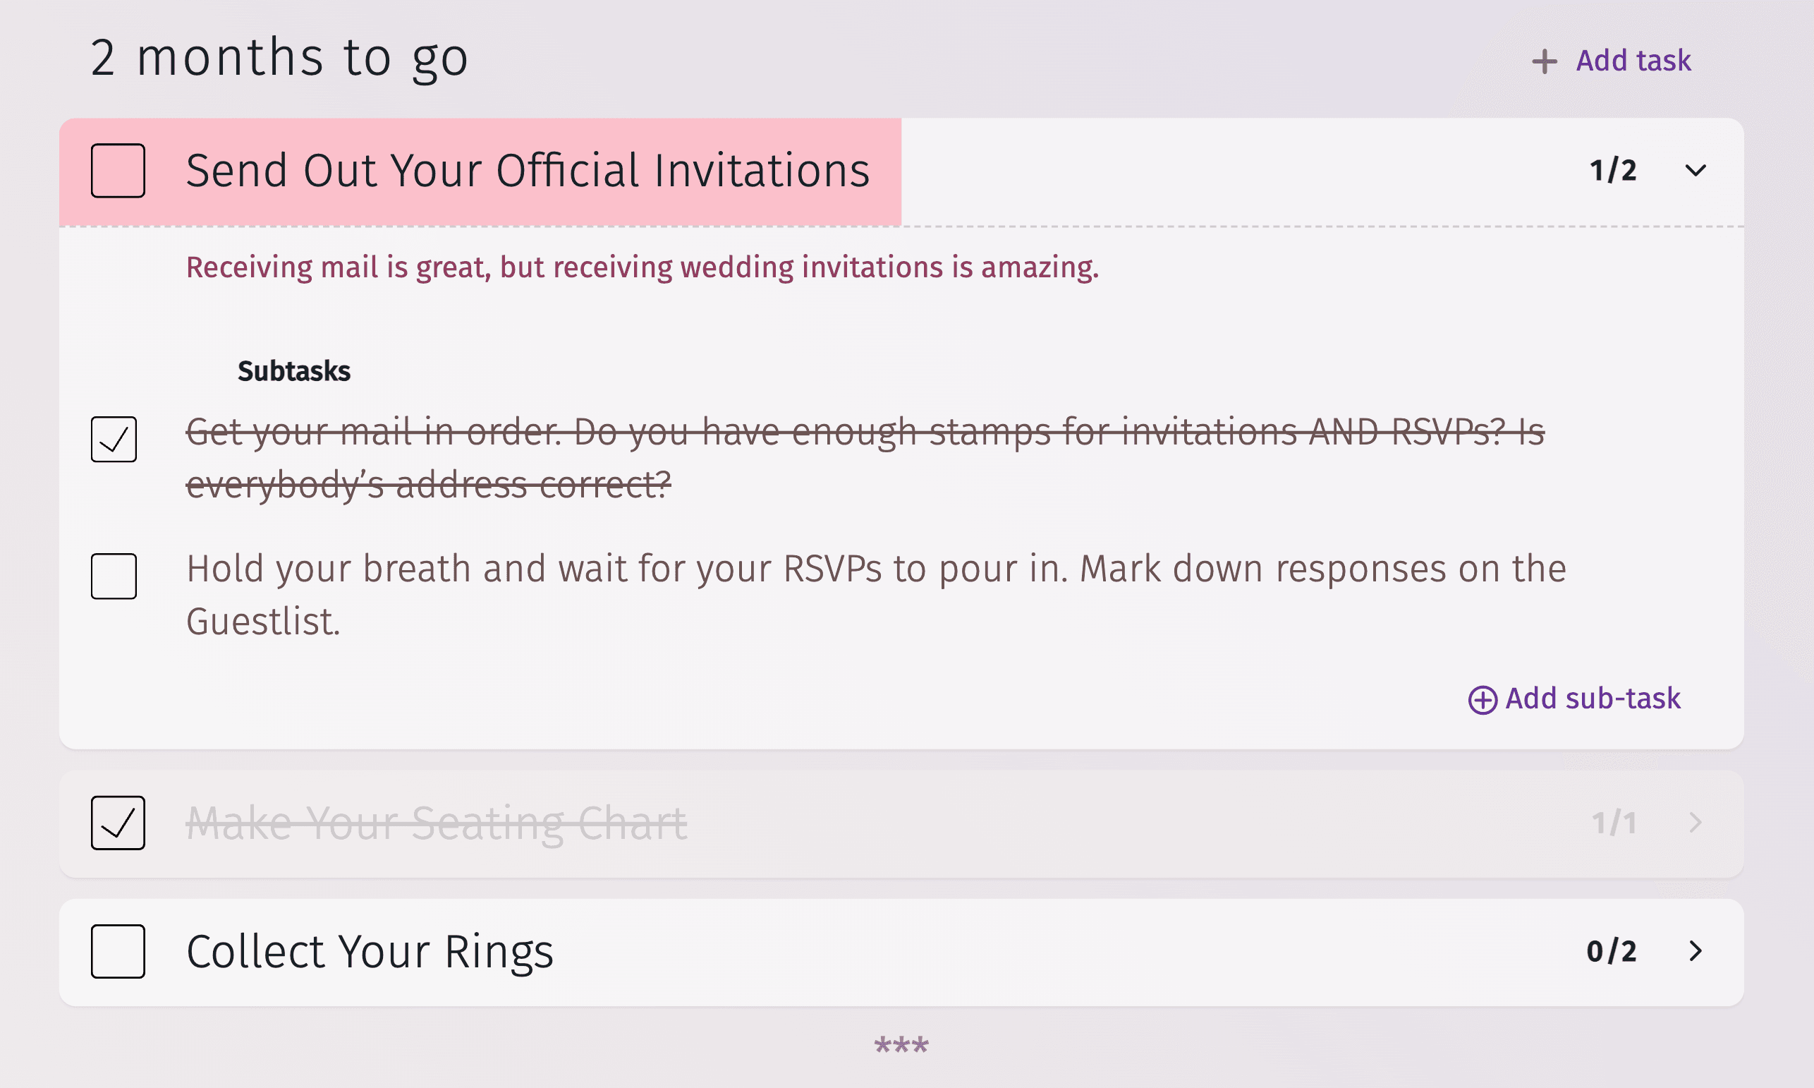Click the 1/2 subtask progress counter
The width and height of the screenshot is (1814, 1088).
coord(1612,171)
